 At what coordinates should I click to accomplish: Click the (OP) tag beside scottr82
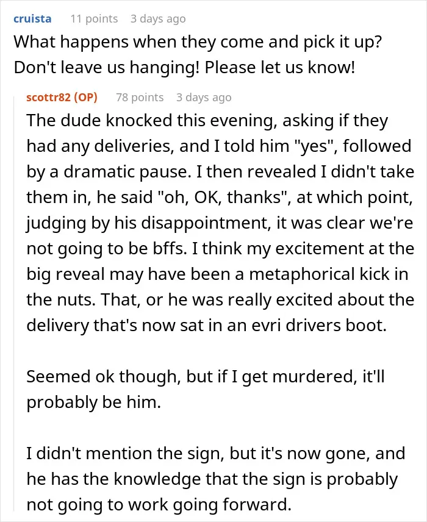click(x=85, y=97)
